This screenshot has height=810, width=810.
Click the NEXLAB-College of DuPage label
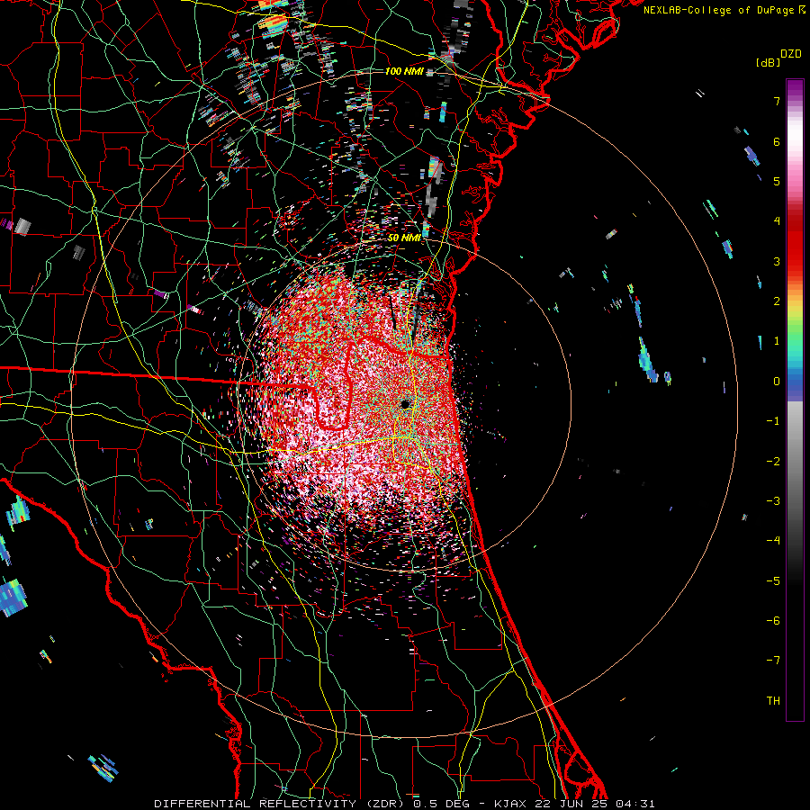coord(720,10)
